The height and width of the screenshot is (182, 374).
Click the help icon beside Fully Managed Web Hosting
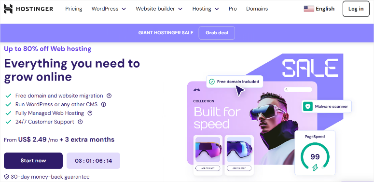click(x=90, y=113)
